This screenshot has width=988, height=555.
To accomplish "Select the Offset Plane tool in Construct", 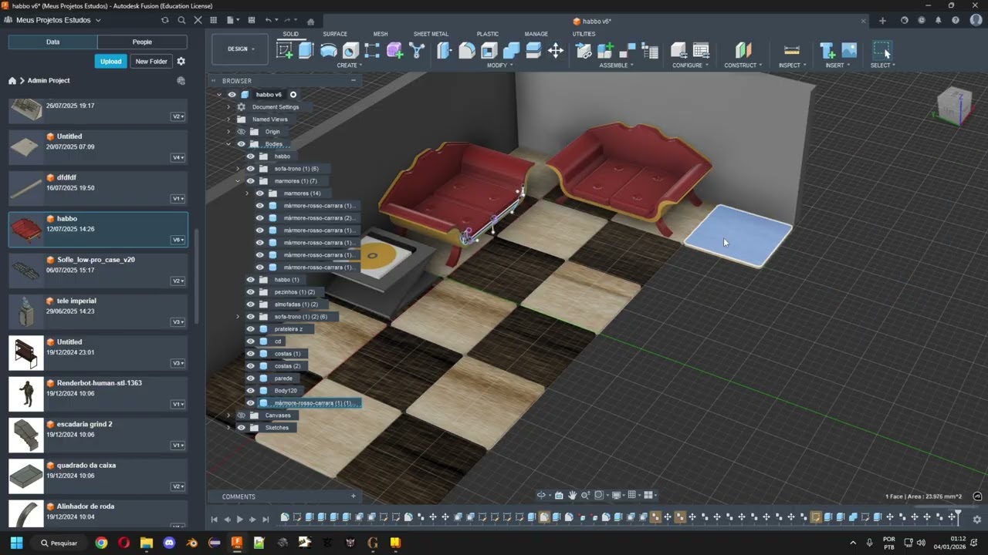I will 743,51.
